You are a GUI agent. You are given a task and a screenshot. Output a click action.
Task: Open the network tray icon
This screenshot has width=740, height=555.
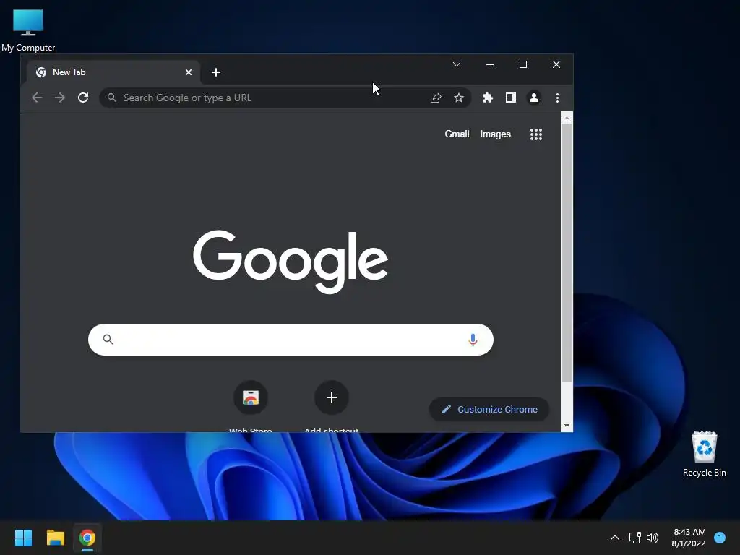click(x=634, y=538)
